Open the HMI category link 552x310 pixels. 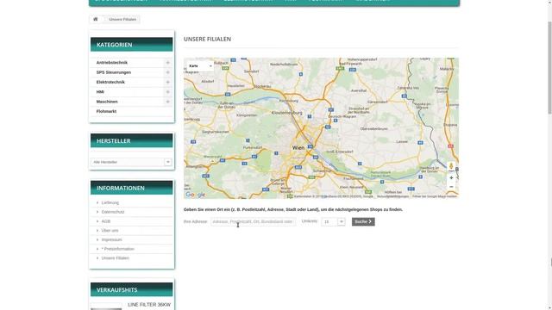pos(100,92)
